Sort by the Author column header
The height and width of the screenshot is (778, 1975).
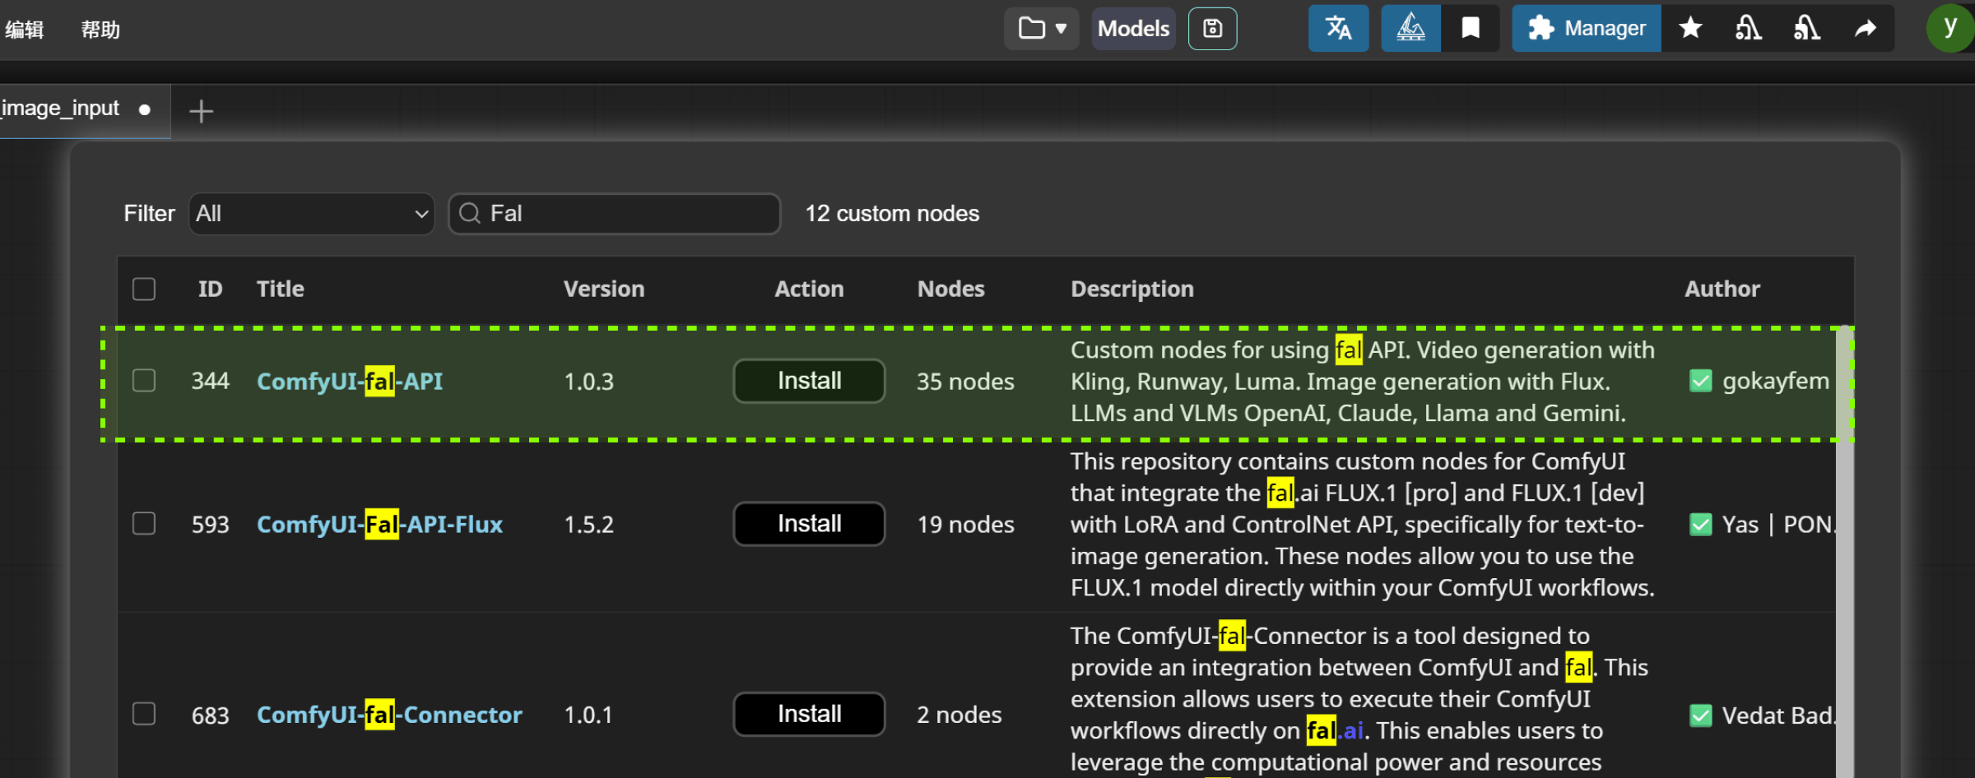(1722, 289)
